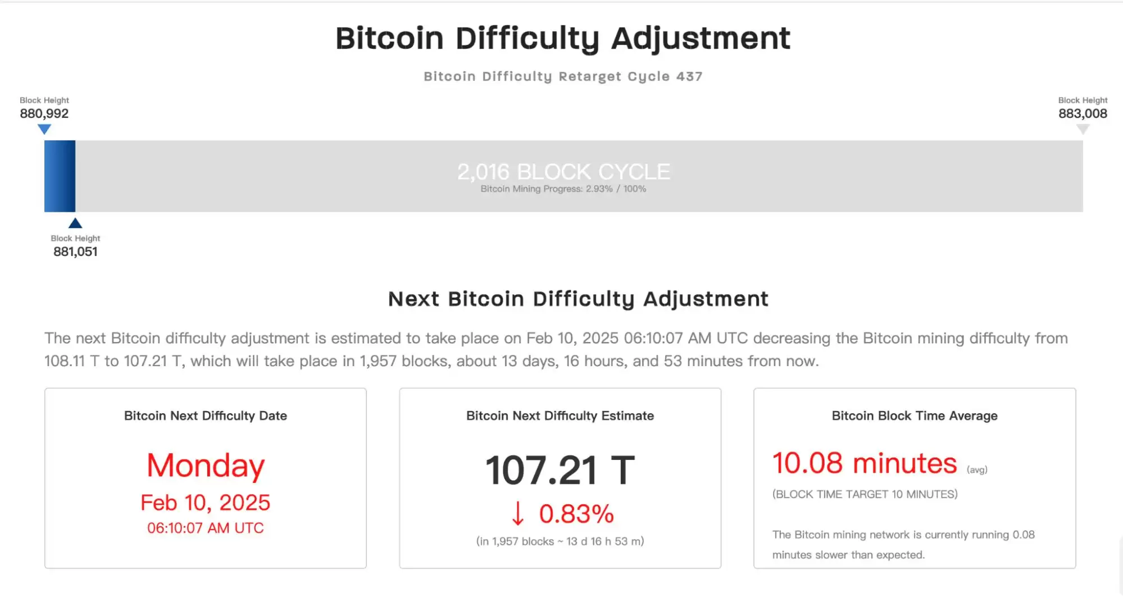Click the Bitcoin Mining Progress 2.93% text
This screenshot has width=1123, height=607.
563,189
